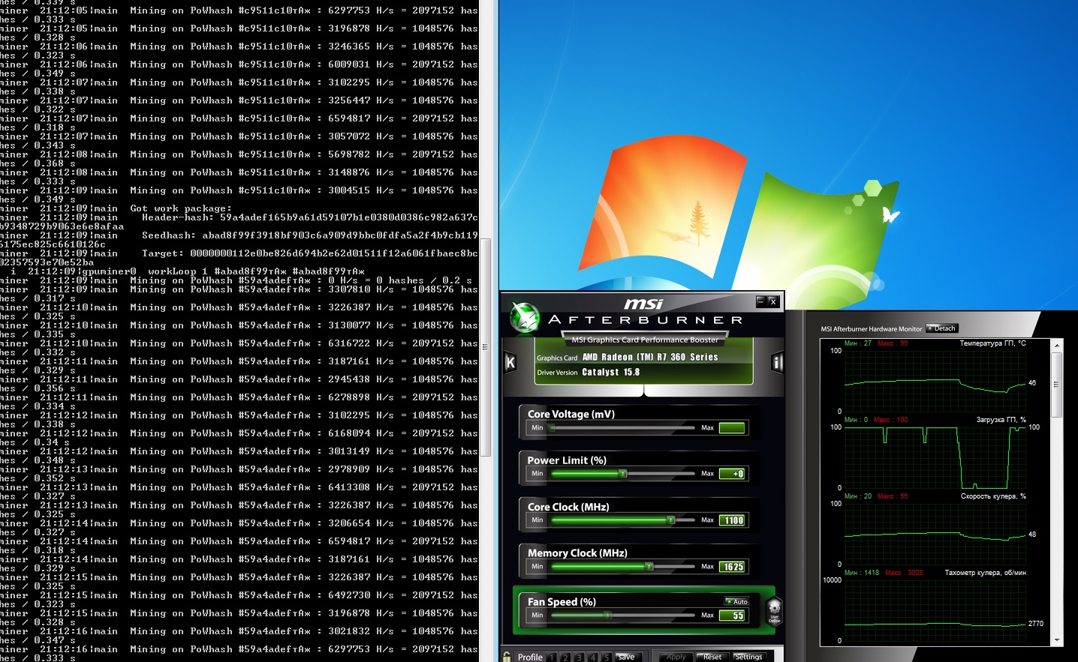Click the hardware monitor scroll up arrow
This screenshot has width=1078, height=662.
1057,346
